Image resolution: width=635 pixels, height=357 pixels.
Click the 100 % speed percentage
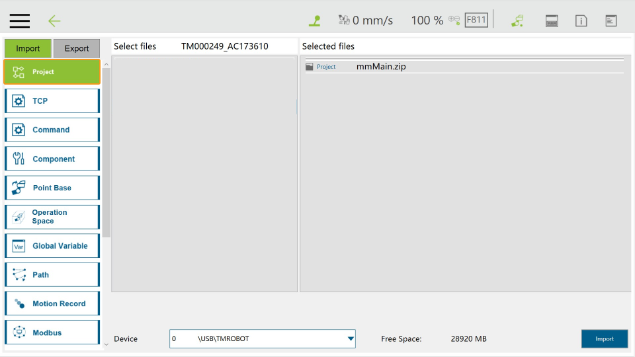pyautogui.click(x=427, y=20)
